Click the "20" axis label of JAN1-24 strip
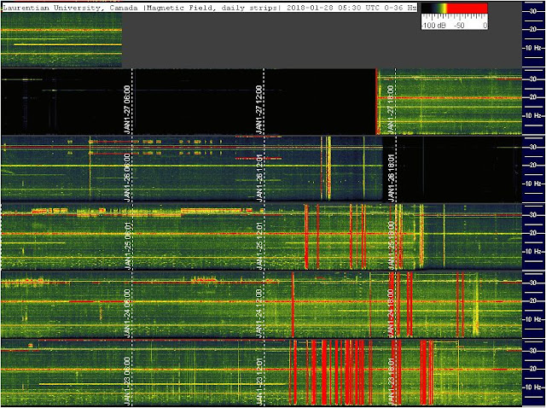The height and width of the screenshot is (408, 546). tap(532, 301)
